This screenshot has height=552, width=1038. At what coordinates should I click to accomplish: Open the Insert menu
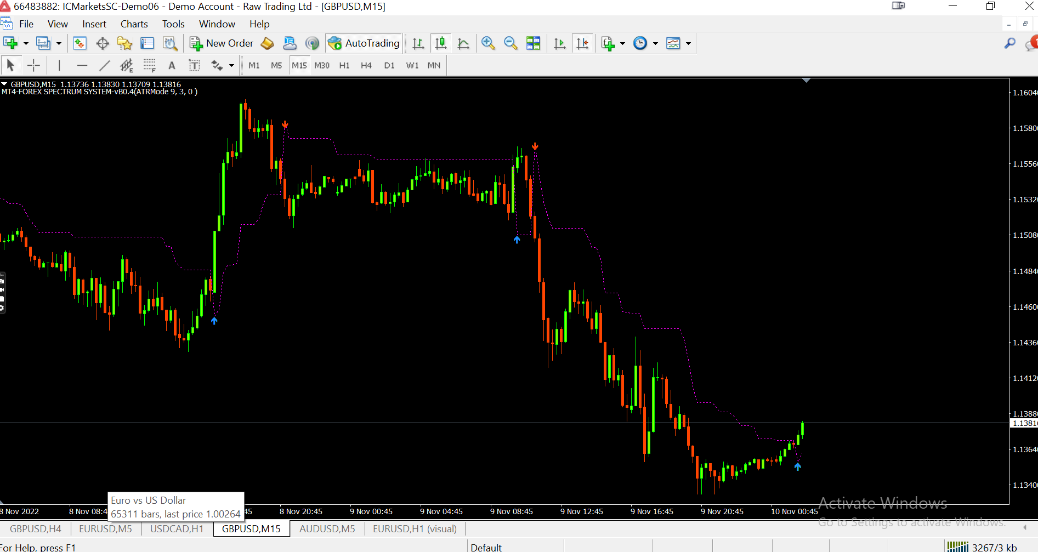tap(94, 24)
